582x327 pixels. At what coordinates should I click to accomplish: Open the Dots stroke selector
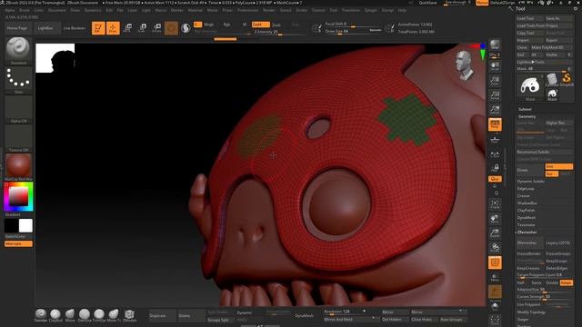coord(18,80)
